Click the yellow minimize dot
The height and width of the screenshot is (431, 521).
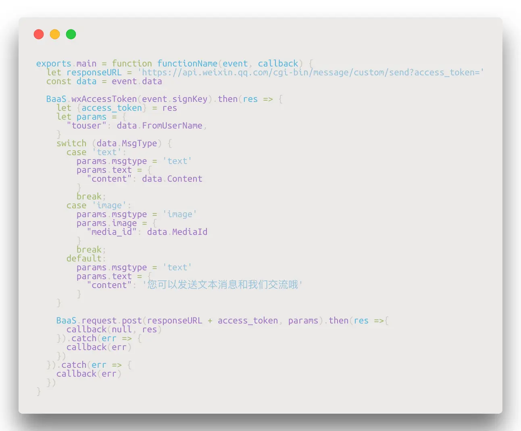[55, 34]
